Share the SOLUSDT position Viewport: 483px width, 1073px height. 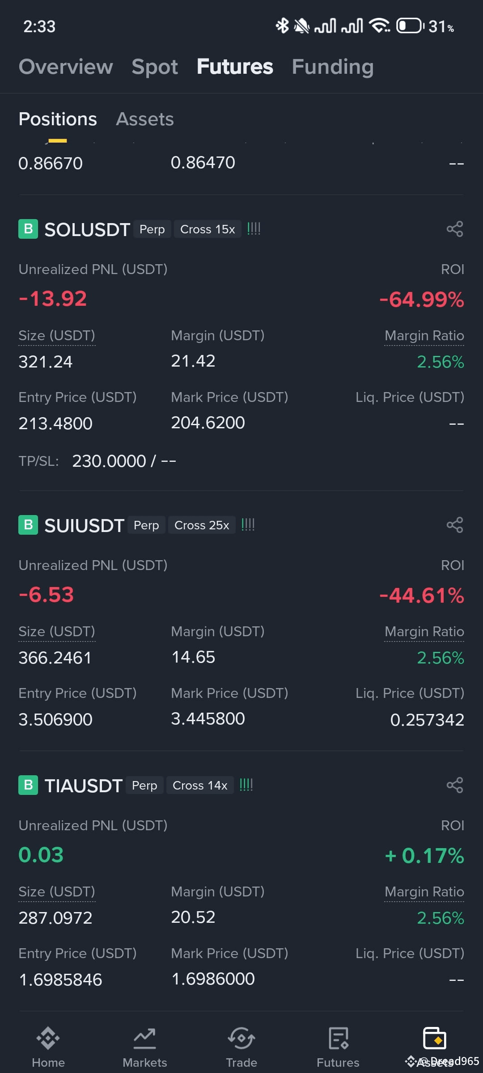coord(455,229)
